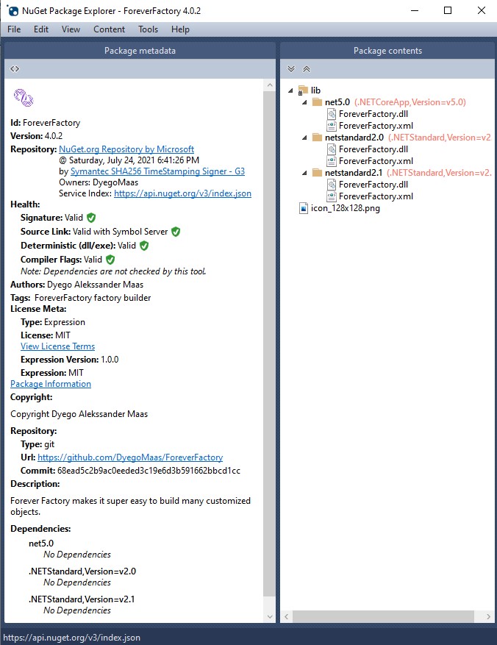Screen dimensions: 497x645
Task: Click the status bar URL text
Action: point(71,638)
